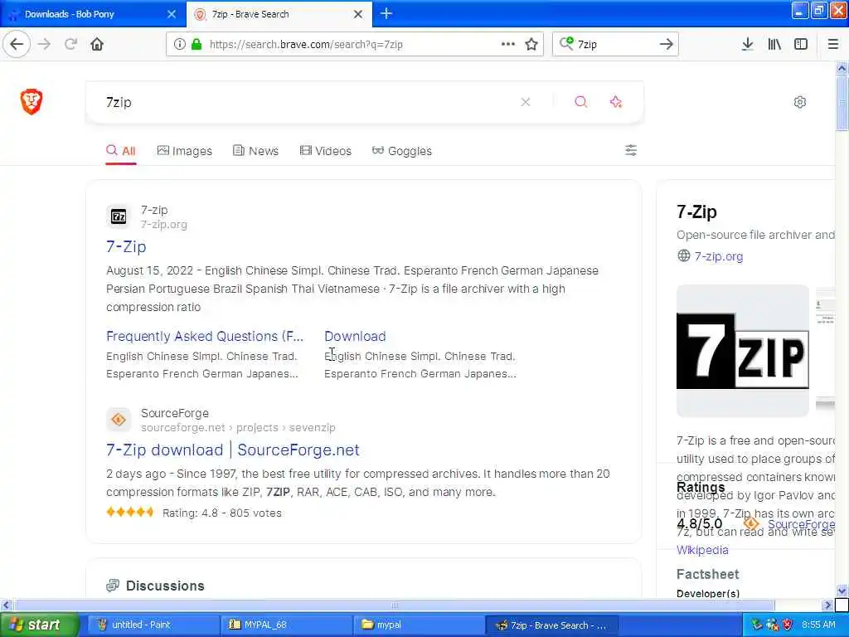The image size is (849, 637).
Task: Click the AI sparkle answer icon
Action: (x=616, y=102)
